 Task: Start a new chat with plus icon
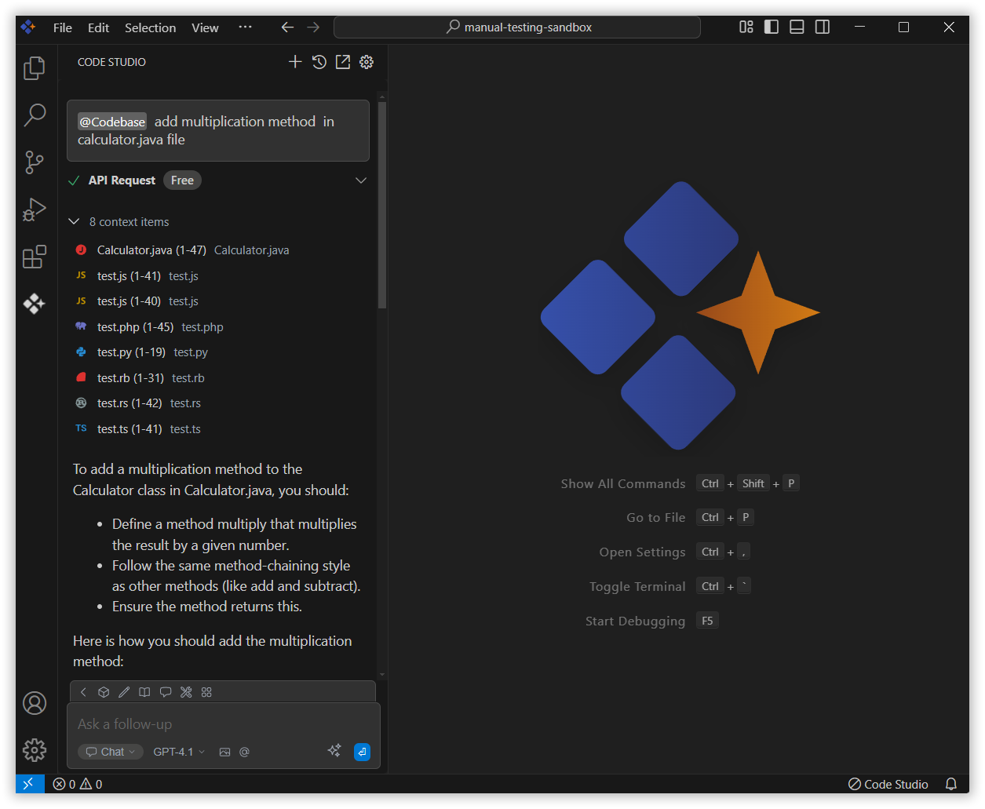[295, 62]
